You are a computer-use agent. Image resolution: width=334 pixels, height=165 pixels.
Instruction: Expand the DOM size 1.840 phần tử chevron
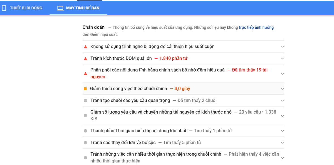tap(282, 58)
